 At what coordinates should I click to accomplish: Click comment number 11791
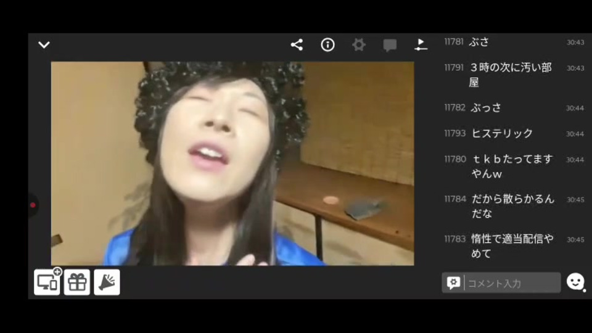(454, 68)
